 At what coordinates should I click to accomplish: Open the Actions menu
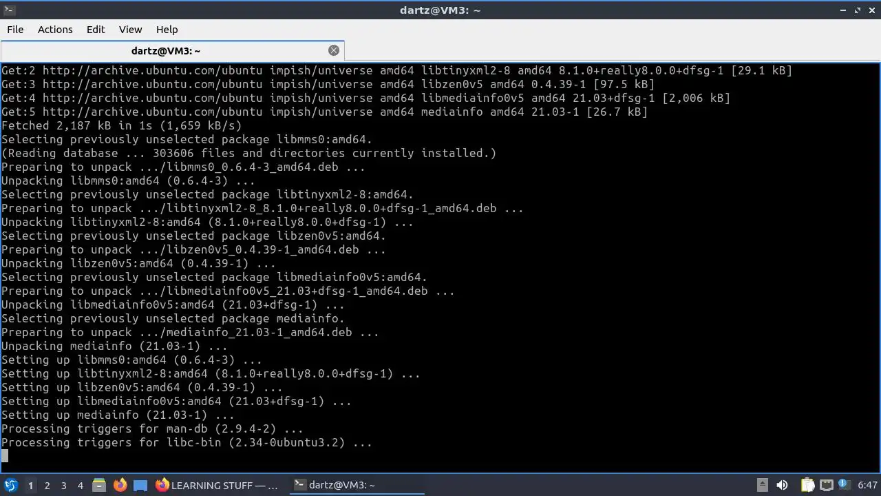click(55, 30)
